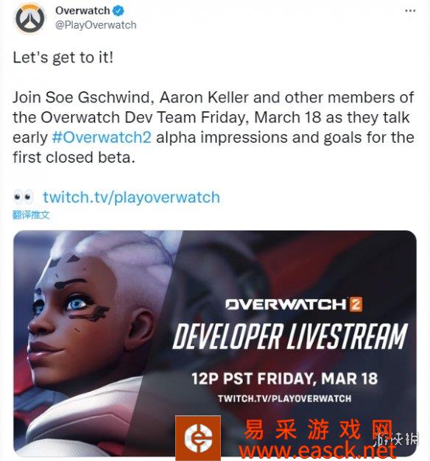This screenshot has height=461, width=430.
Task: Open the #Overwatch2 hashtag link
Action: tap(102, 137)
